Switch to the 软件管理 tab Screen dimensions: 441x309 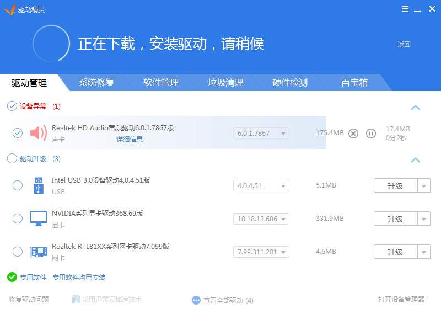pos(161,82)
